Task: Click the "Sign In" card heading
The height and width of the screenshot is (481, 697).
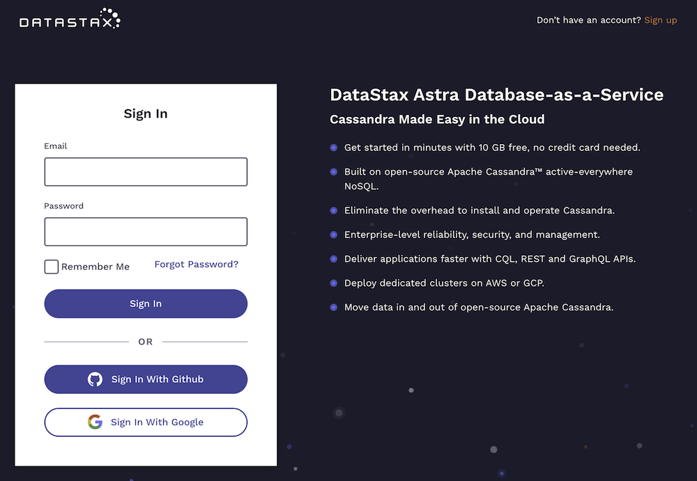Action: [x=146, y=113]
